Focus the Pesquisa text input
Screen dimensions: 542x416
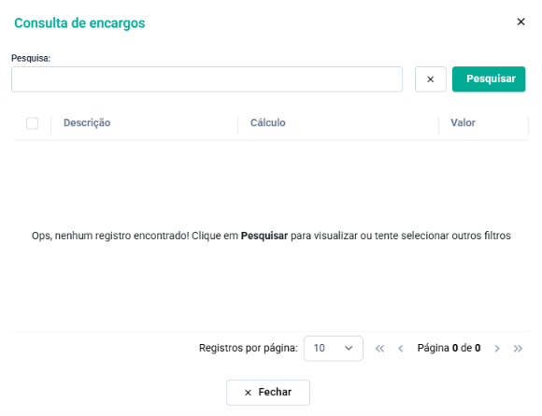(207, 79)
